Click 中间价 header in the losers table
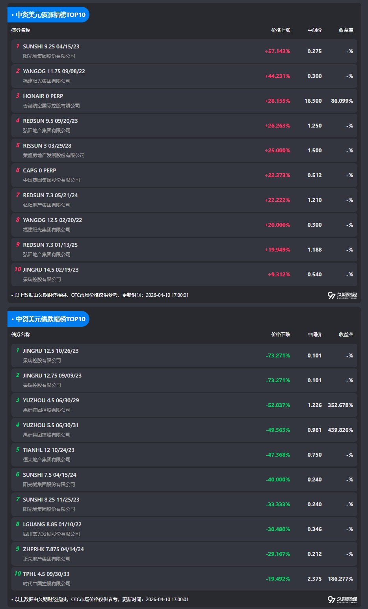This screenshot has width=368, height=609. coord(314,335)
